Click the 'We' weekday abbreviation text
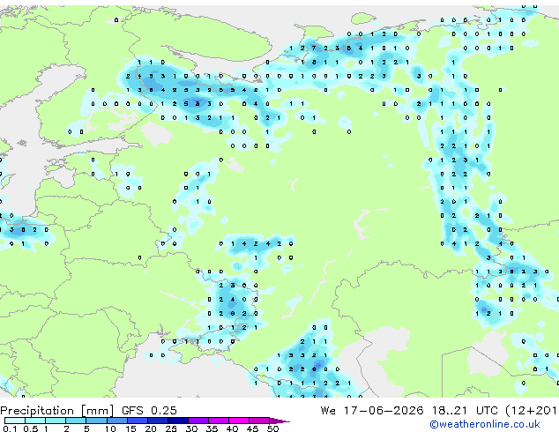This screenshot has height=432, width=559. click(328, 411)
